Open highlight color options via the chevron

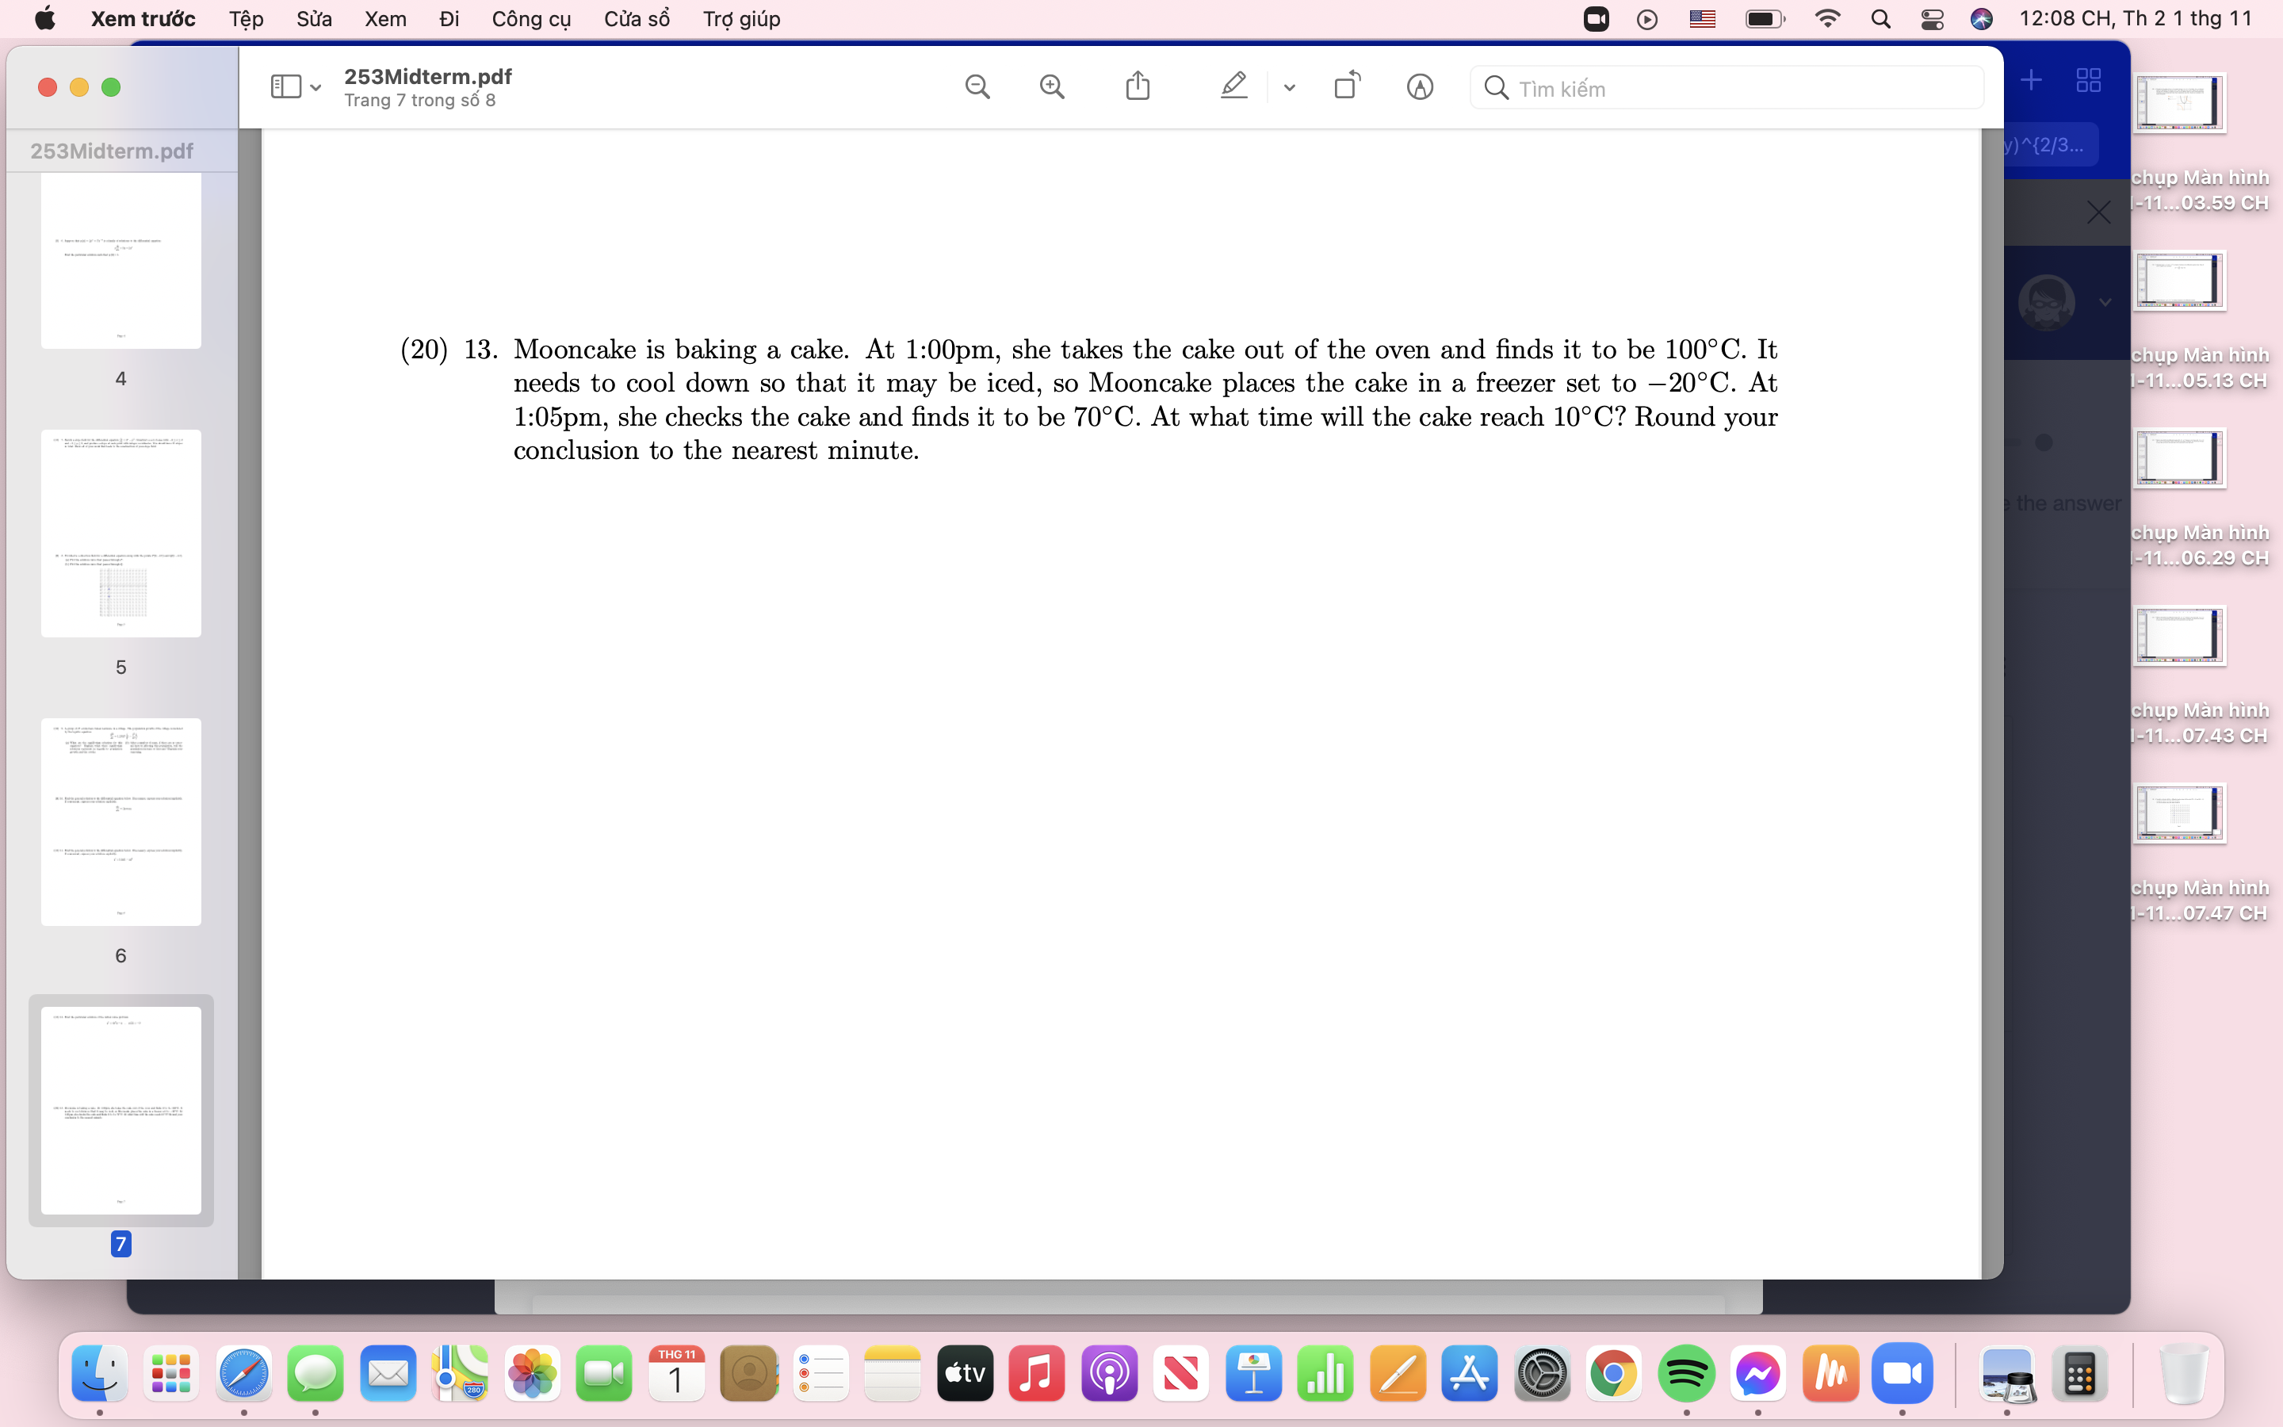pos(1289,88)
